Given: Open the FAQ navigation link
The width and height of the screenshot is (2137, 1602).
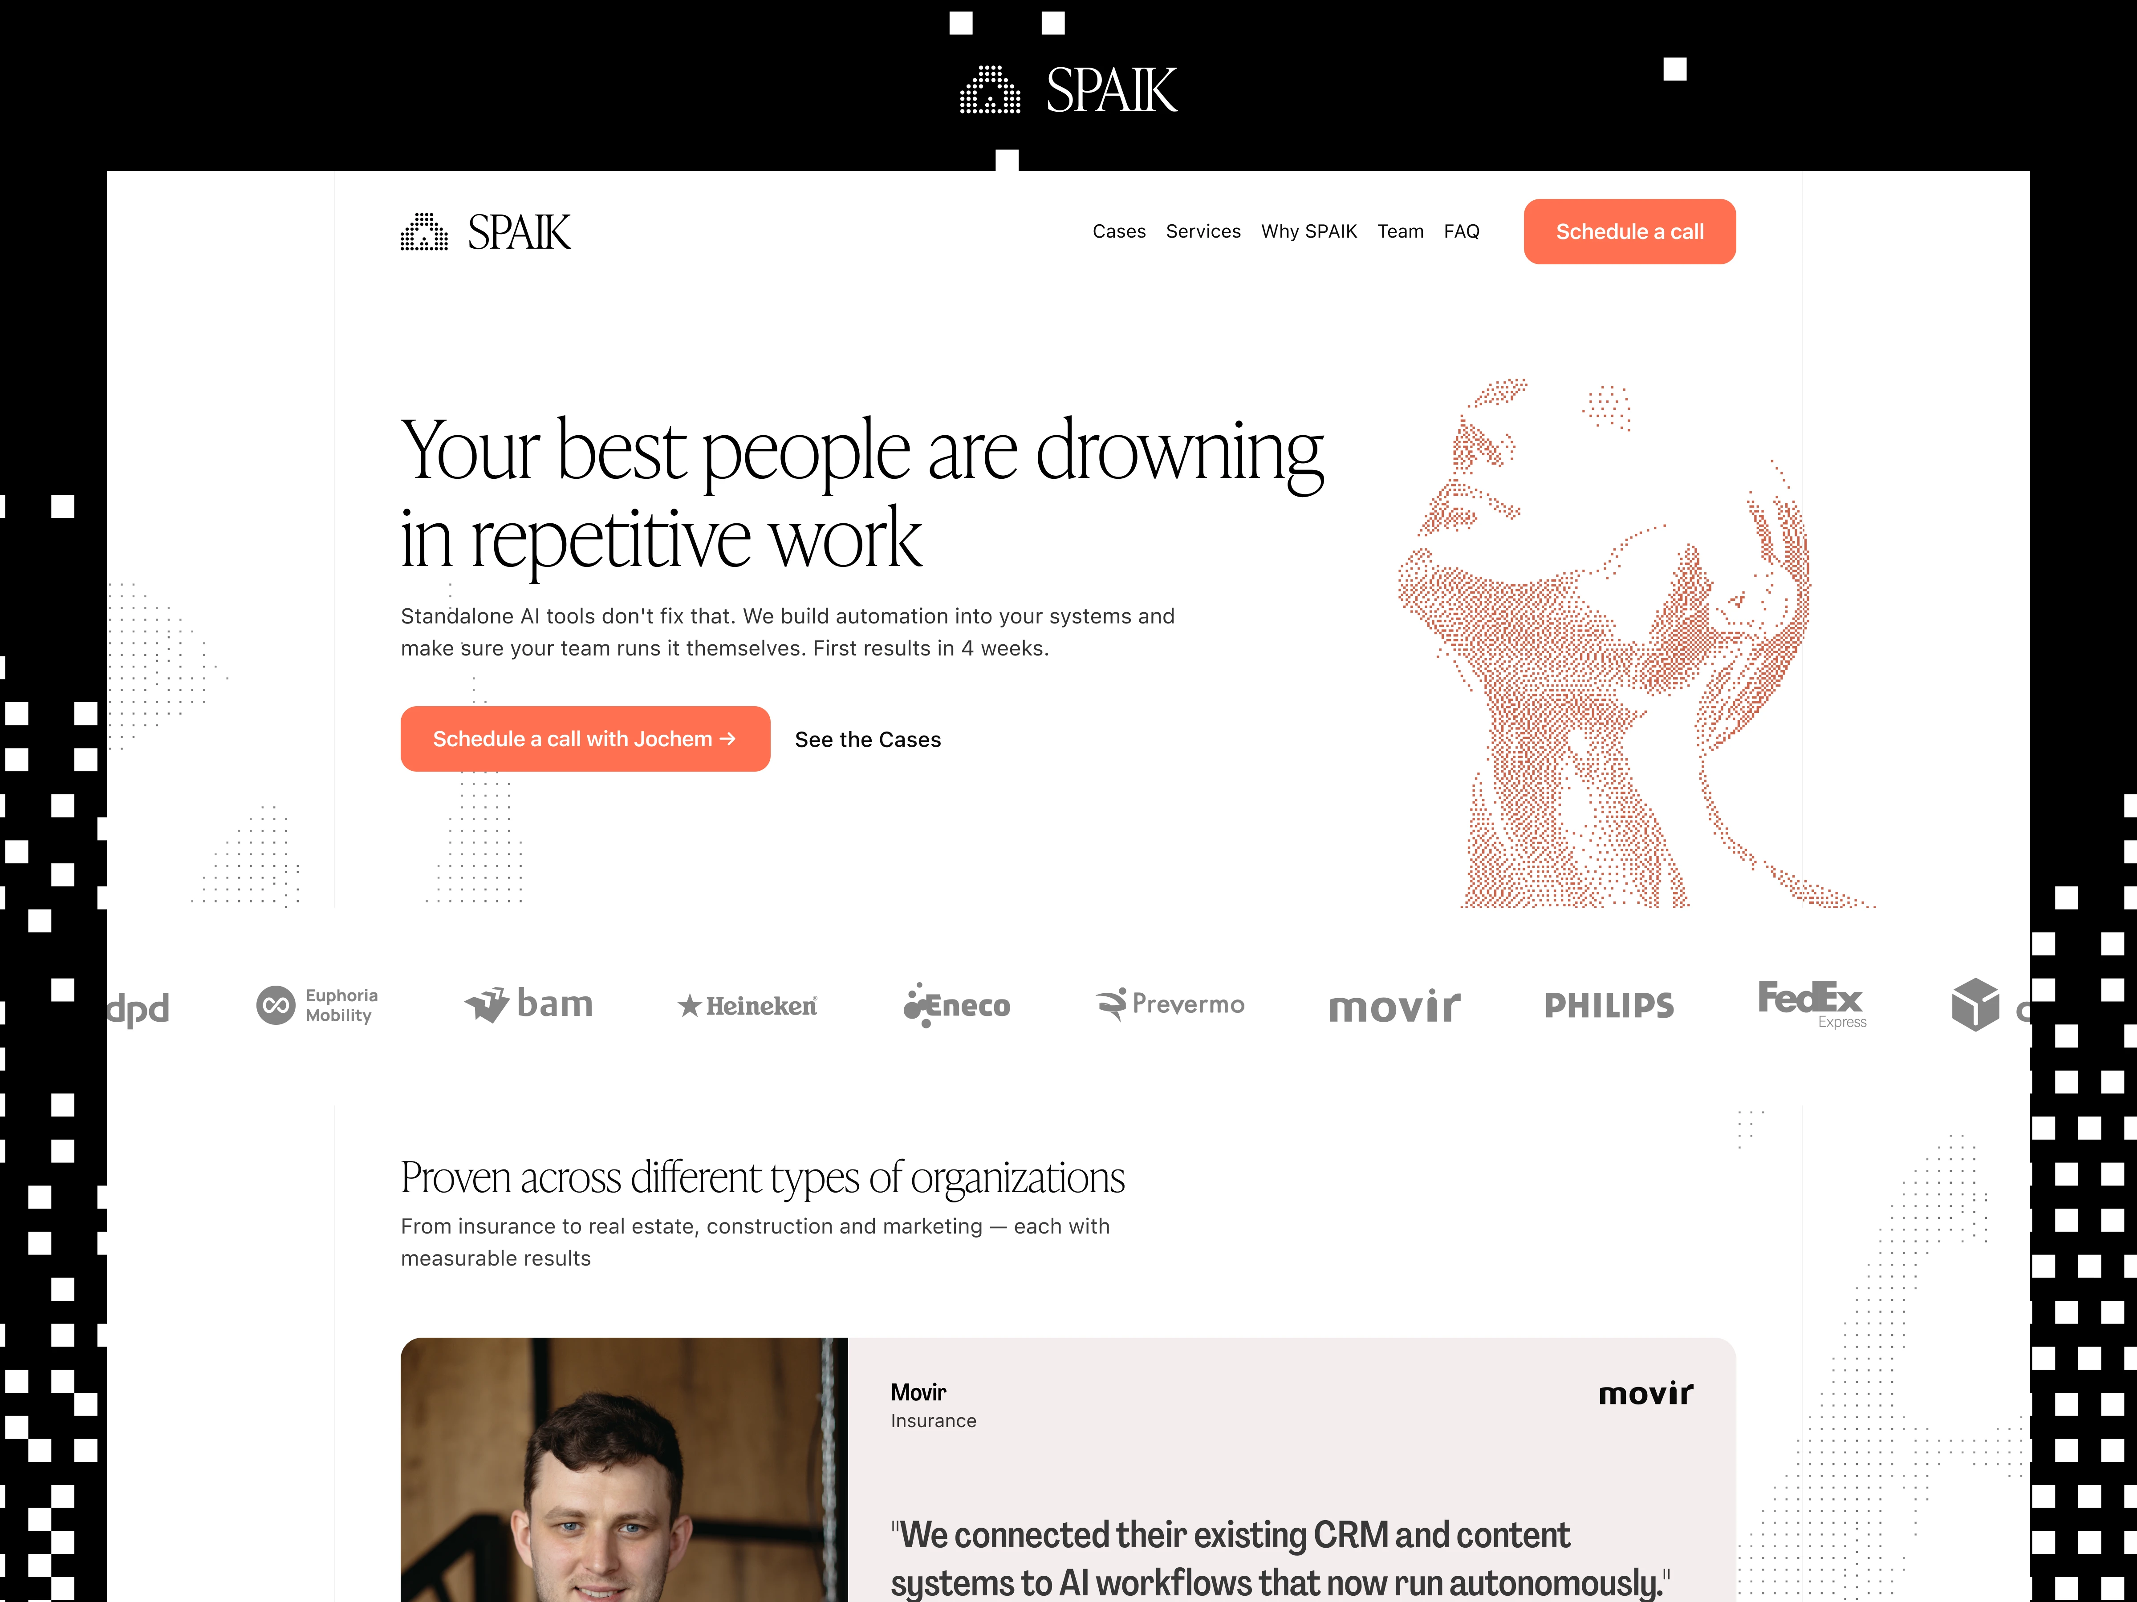Looking at the screenshot, I should (1461, 232).
